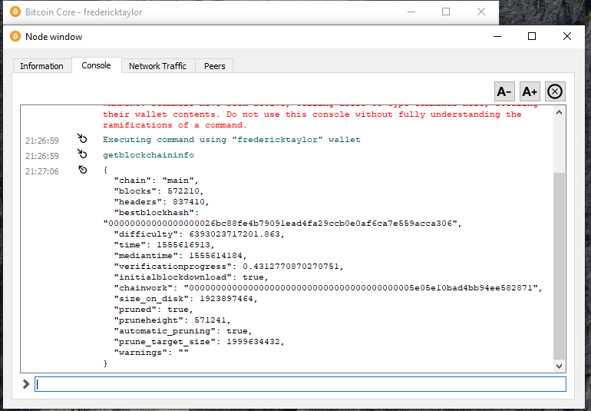
Task: Decrease console font size with A- button
Action: tap(504, 91)
